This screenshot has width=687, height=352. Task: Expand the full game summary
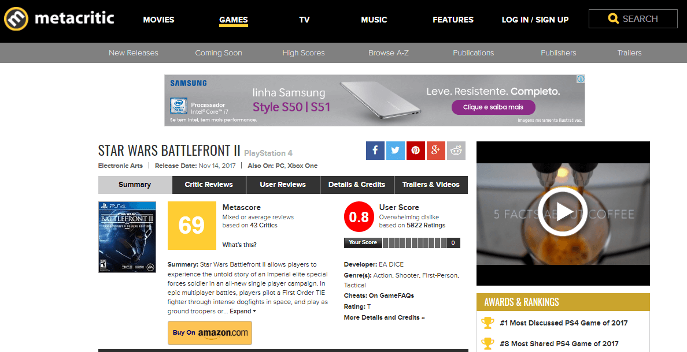point(243,312)
